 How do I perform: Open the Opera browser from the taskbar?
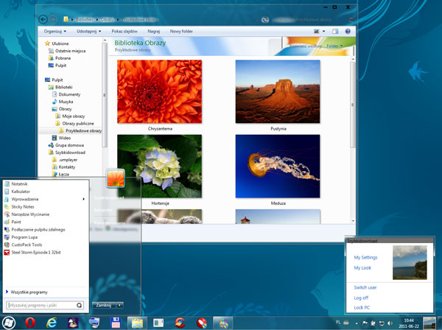point(30,323)
